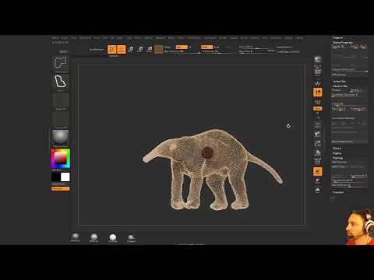The height and width of the screenshot is (280, 374).
Task: Click the brown square icon right of Rotate
Action: coord(158,49)
